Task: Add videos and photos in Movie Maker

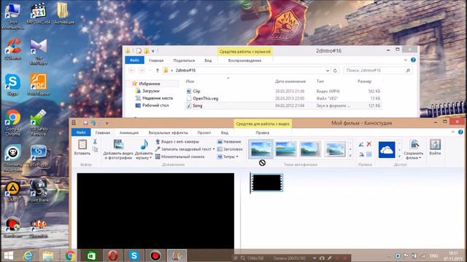Action: point(118,149)
